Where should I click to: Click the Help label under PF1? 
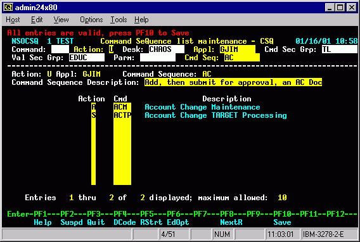pyautogui.click(x=42, y=222)
